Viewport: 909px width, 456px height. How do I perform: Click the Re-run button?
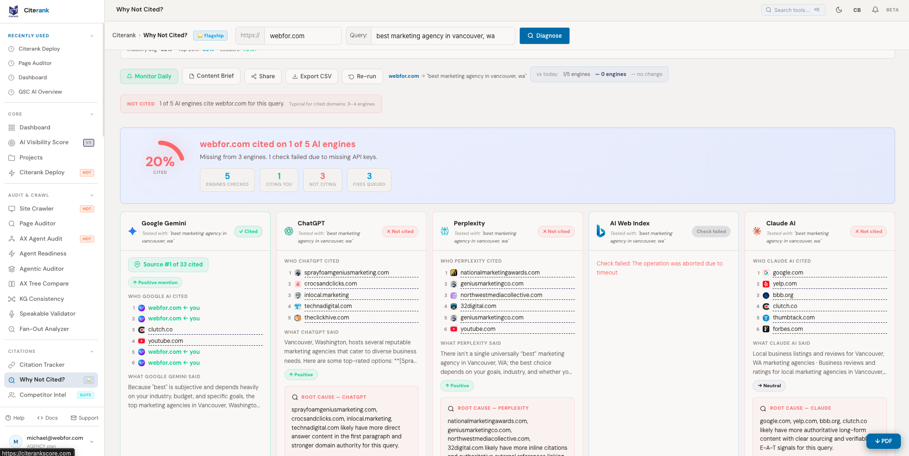(x=362, y=76)
